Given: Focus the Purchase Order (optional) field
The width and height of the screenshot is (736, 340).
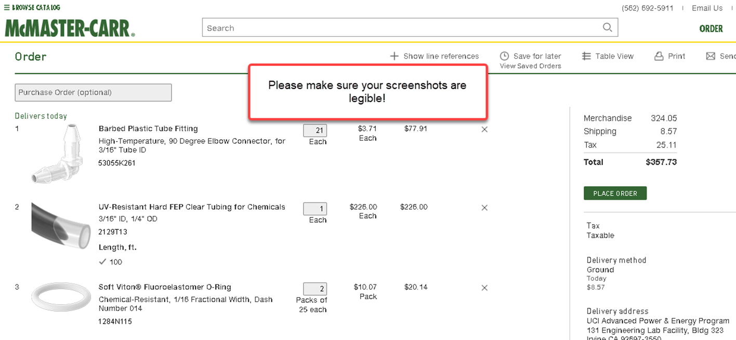Looking at the screenshot, I should 93,92.
